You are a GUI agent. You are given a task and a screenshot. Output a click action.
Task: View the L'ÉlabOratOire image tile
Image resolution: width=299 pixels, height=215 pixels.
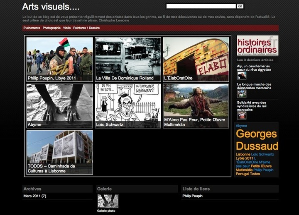pyautogui.click(x=196, y=60)
